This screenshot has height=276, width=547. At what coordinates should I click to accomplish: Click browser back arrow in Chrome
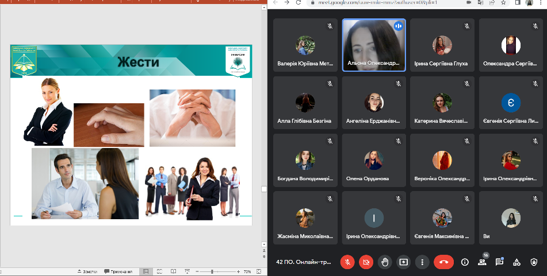pyautogui.click(x=276, y=2)
